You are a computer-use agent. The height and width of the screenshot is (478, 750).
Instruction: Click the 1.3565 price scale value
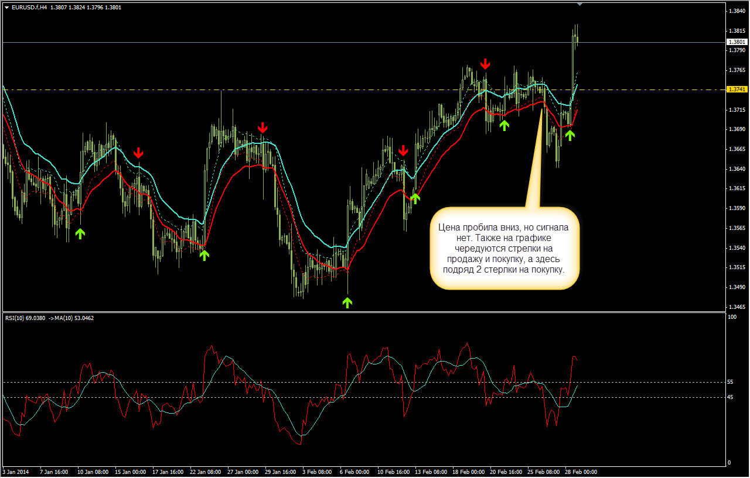pos(737,228)
